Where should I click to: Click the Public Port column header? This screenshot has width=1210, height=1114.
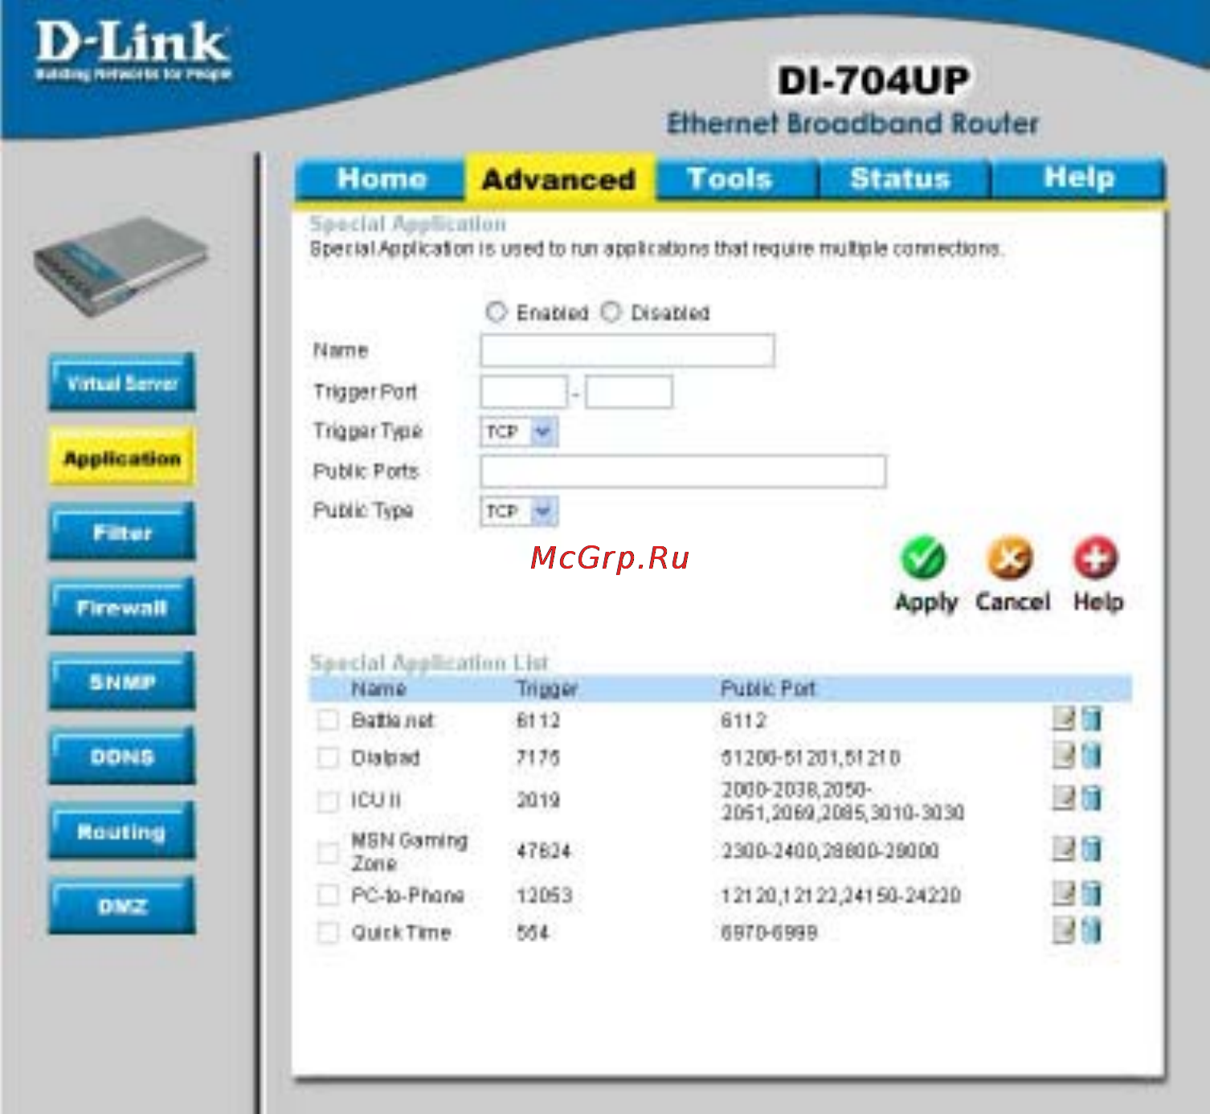pos(768,689)
